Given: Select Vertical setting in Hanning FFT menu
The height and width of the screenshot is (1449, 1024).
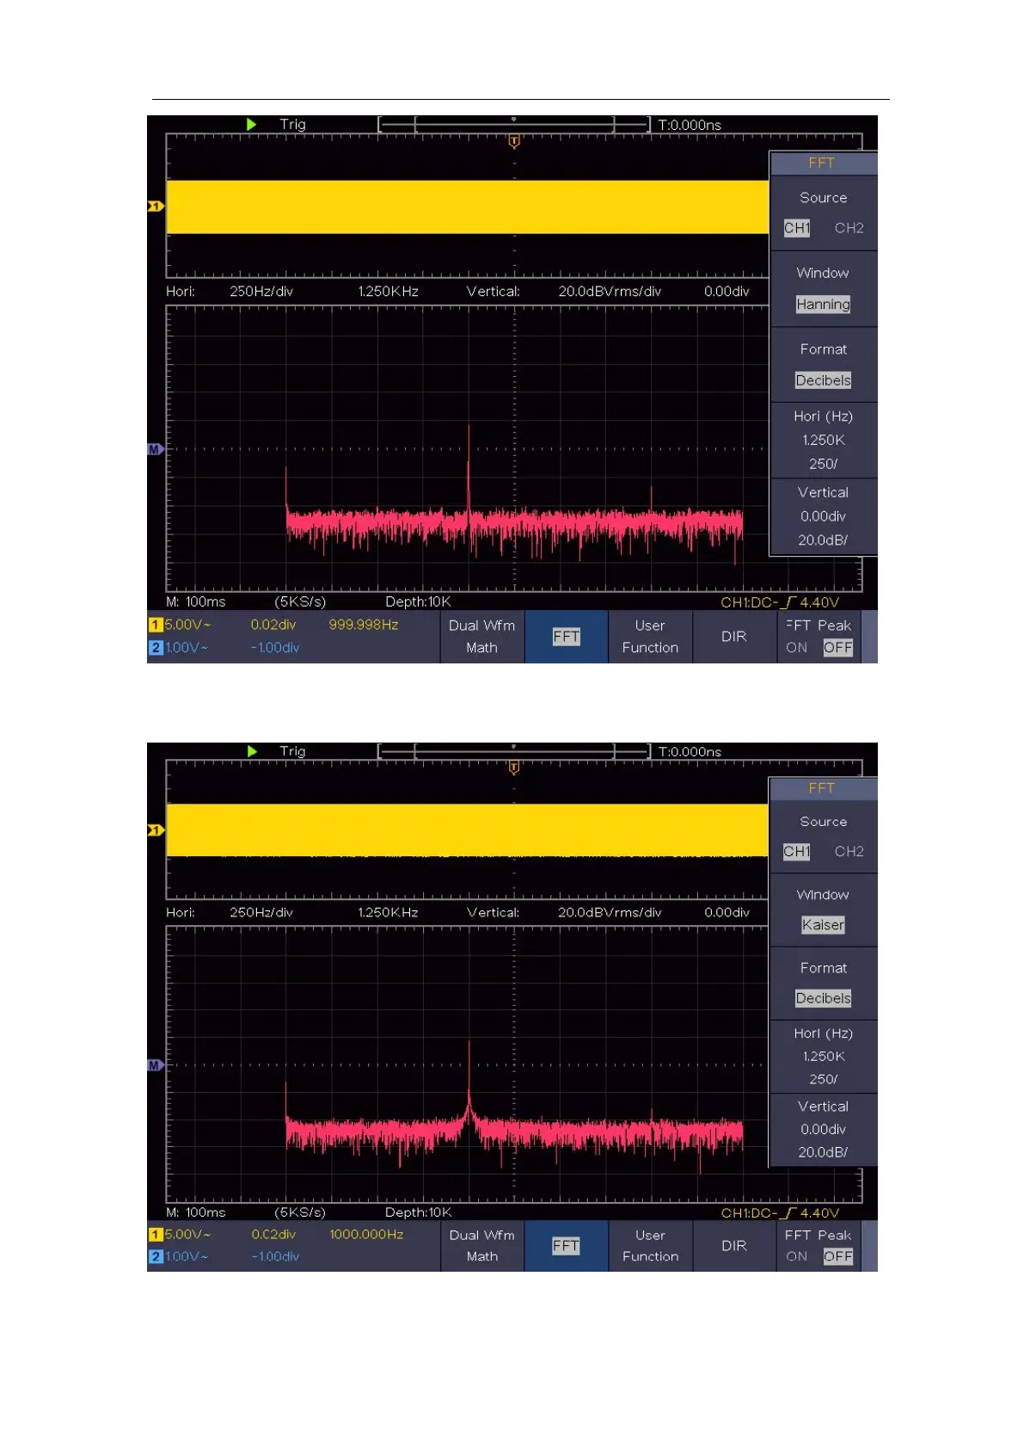Looking at the screenshot, I should pos(823,516).
